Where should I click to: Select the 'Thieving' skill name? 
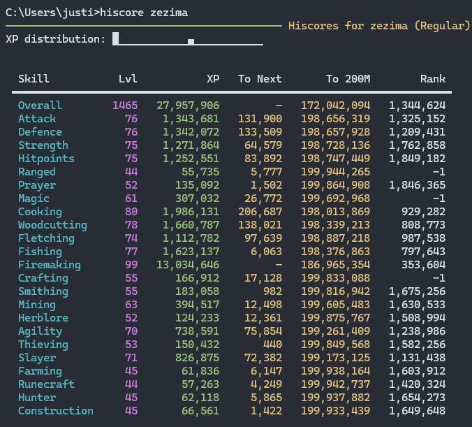43,345
